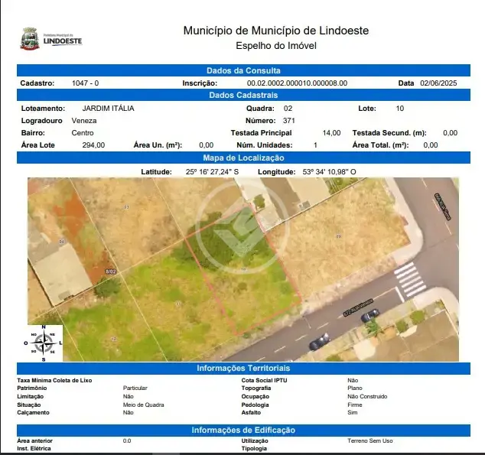Viewport: 485px width, 455px height.
Task: Click the 'Cota Social IPTU' label
Action: (x=264, y=381)
